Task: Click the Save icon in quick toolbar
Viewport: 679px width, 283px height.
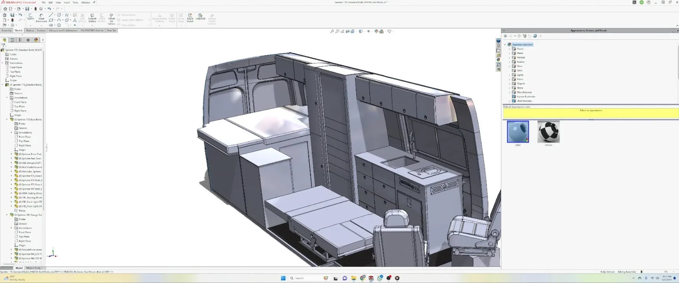Action: 27,9
